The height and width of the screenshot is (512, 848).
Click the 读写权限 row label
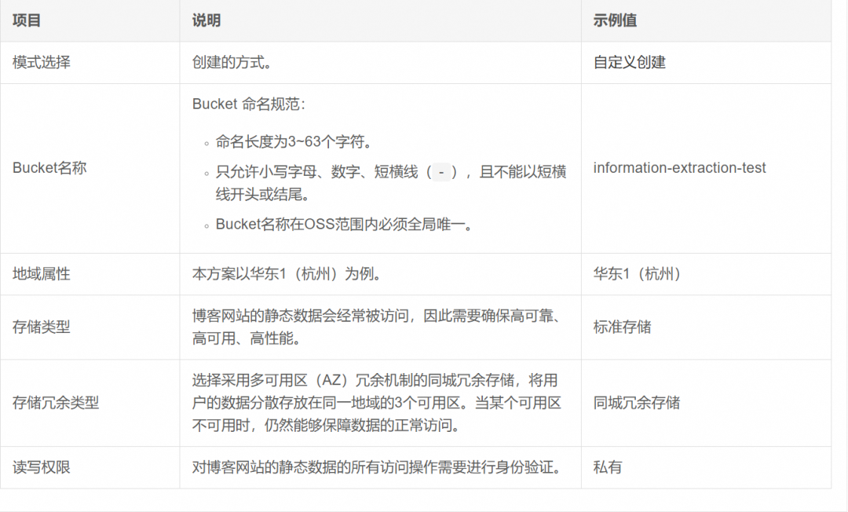point(41,468)
